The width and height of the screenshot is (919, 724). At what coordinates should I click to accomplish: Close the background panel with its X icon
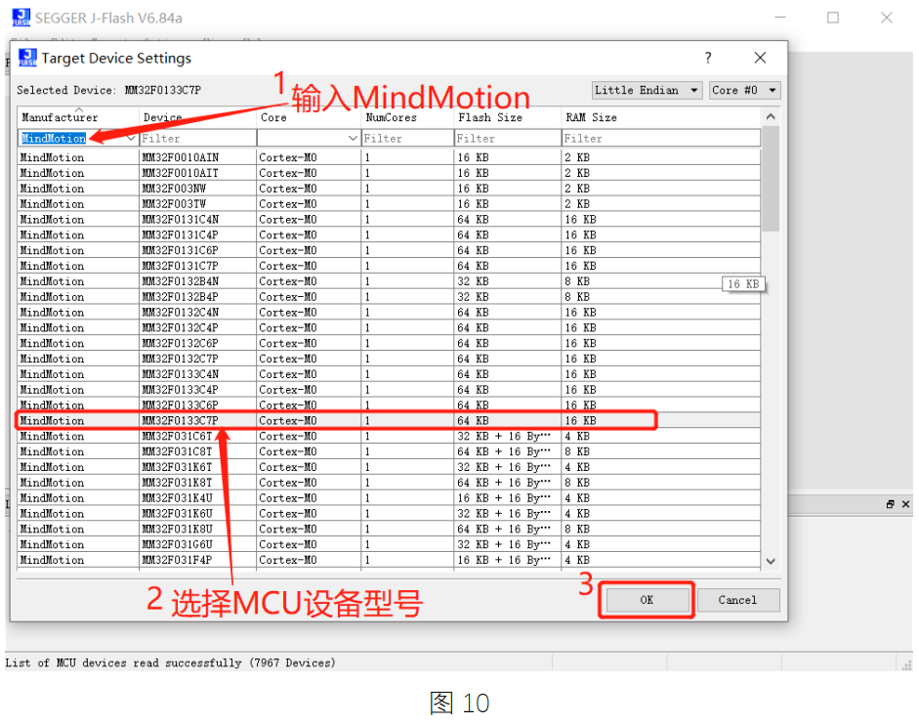[x=905, y=504]
